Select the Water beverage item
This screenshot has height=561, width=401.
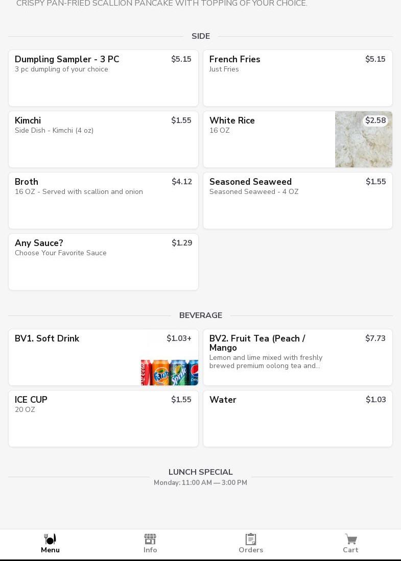pyautogui.click(x=297, y=419)
